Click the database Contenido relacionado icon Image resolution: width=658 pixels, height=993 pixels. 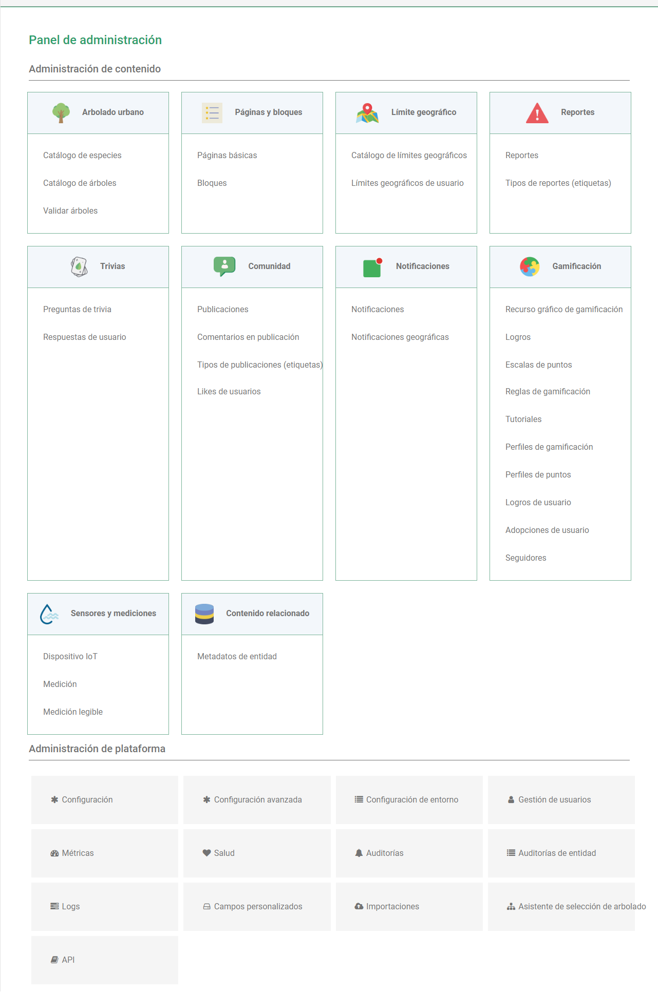(x=204, y=614)
